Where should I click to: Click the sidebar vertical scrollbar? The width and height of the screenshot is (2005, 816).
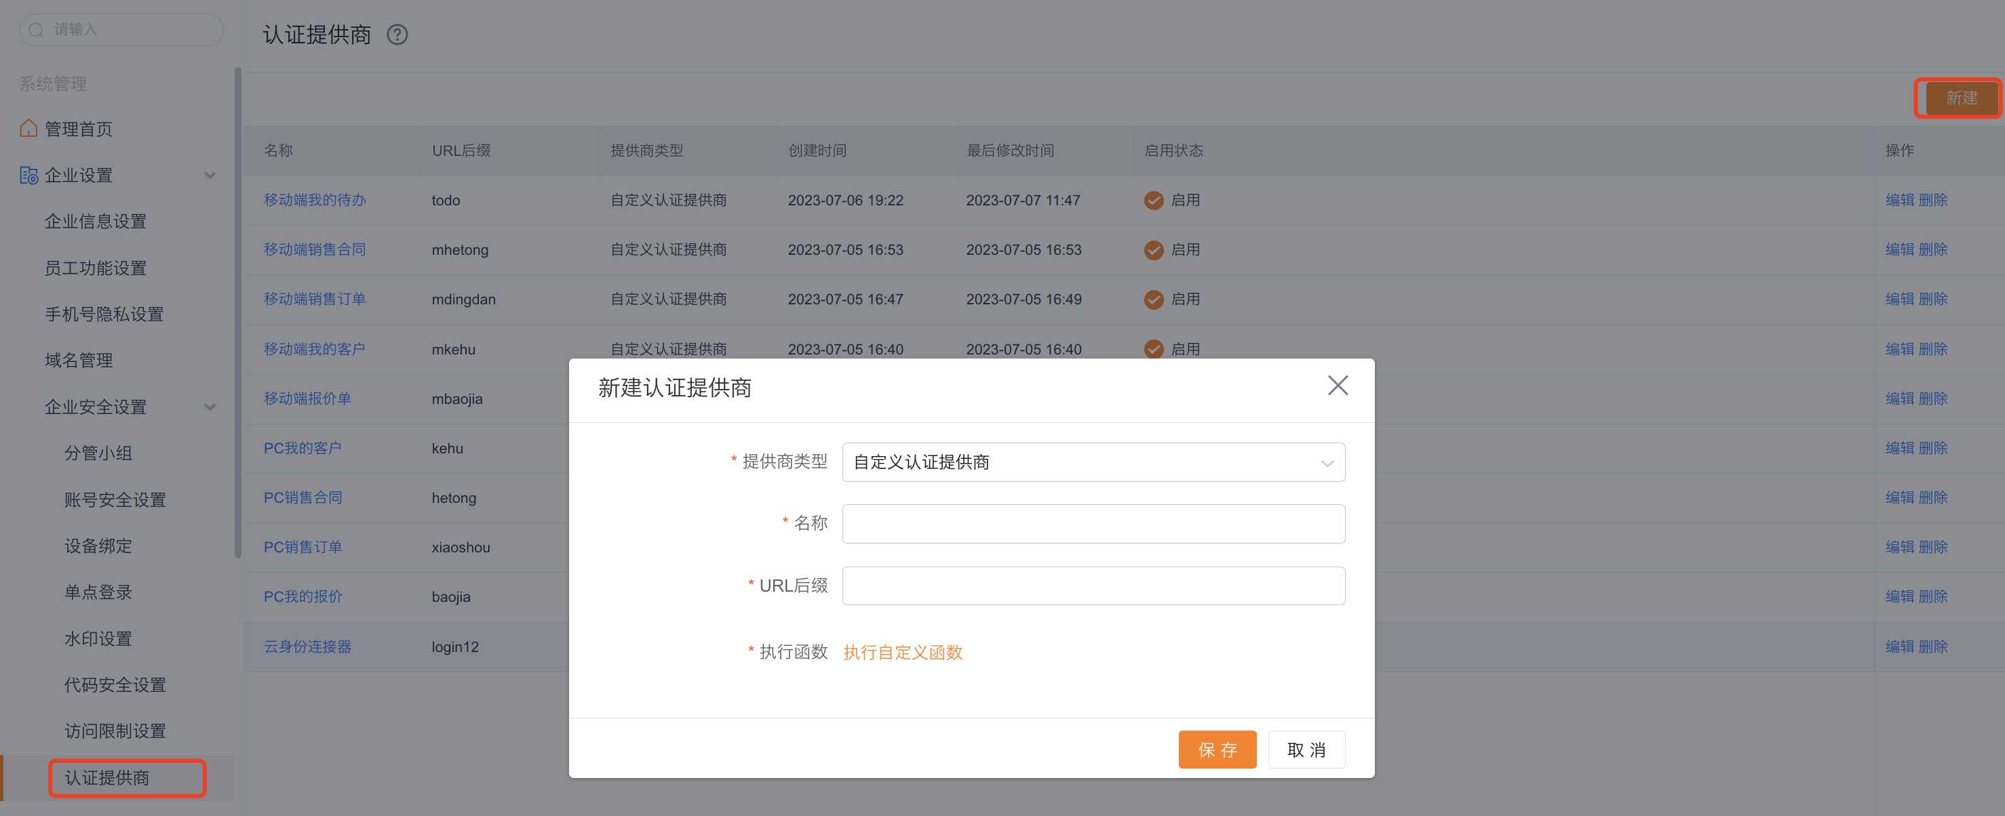[x=237, y=312]
